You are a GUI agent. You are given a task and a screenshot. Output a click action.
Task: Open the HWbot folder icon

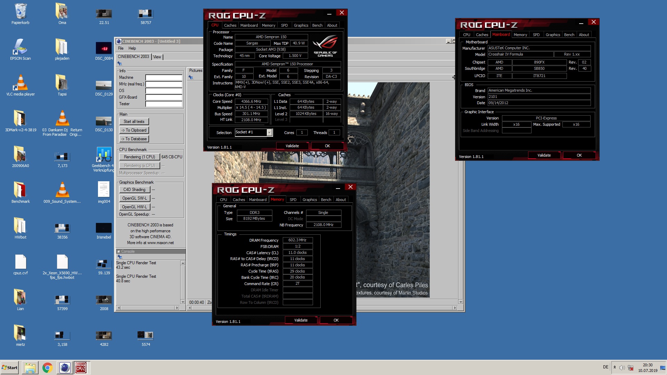20,228
